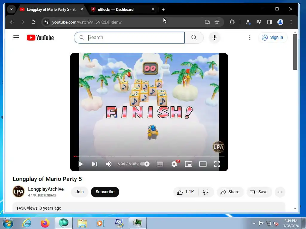Skip to next video
The height and width of the screenshot is (229, 306).
click(x=95, y=164)
